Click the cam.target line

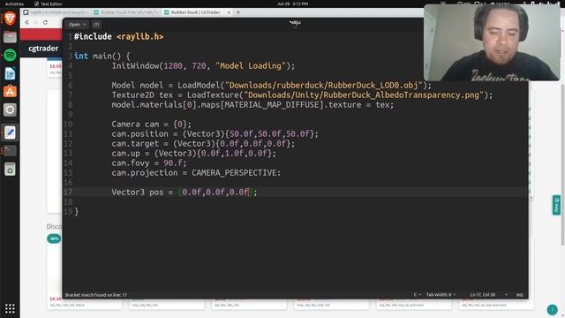pos(203,144)
